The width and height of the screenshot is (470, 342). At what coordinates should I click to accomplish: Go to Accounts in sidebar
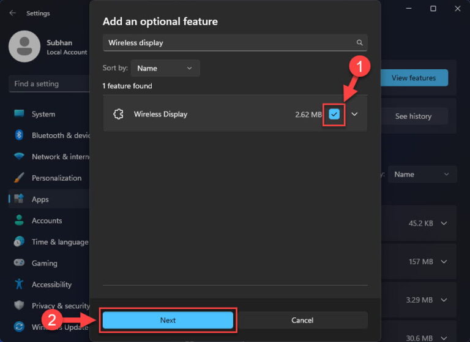pyautogui.click(x=47, y=221)
